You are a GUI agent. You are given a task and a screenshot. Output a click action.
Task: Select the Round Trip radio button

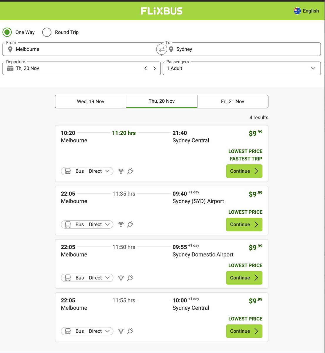47,32
